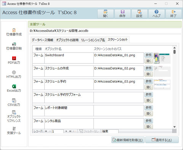The image size is (183, 150).
Task: Click 開く for レポート対象期間 row
Action: click(x=149, y=114)
